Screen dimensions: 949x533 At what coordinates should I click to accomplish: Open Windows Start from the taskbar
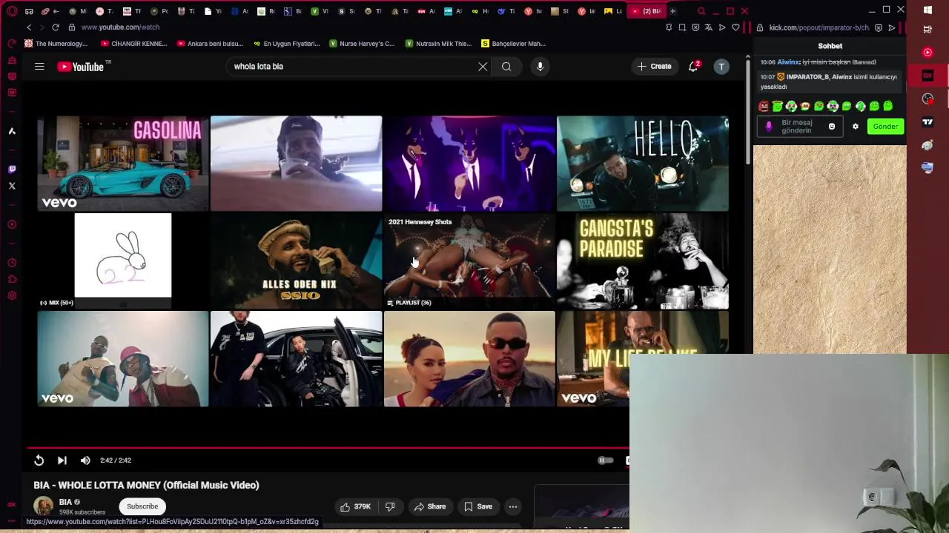pos(927,10)
